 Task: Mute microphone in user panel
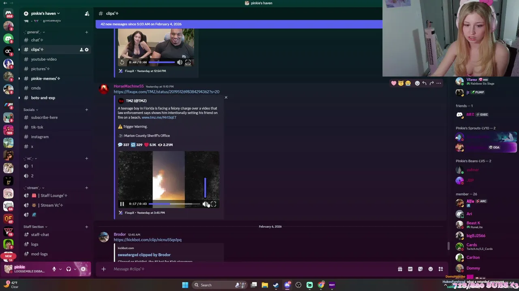click(54, 269)
